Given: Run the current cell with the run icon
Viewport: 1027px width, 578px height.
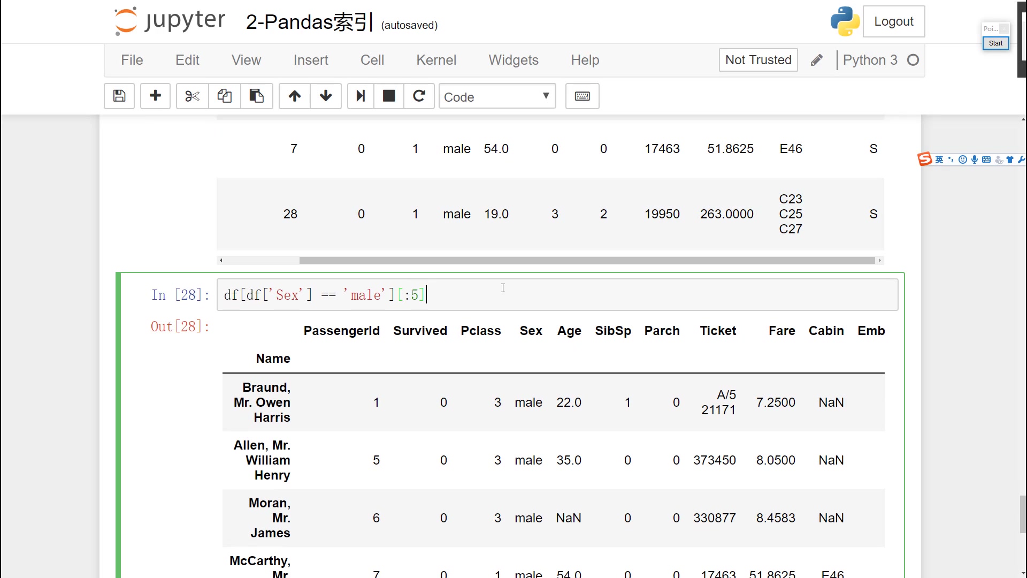Looking at the screenshot, I should pos(361,96).
